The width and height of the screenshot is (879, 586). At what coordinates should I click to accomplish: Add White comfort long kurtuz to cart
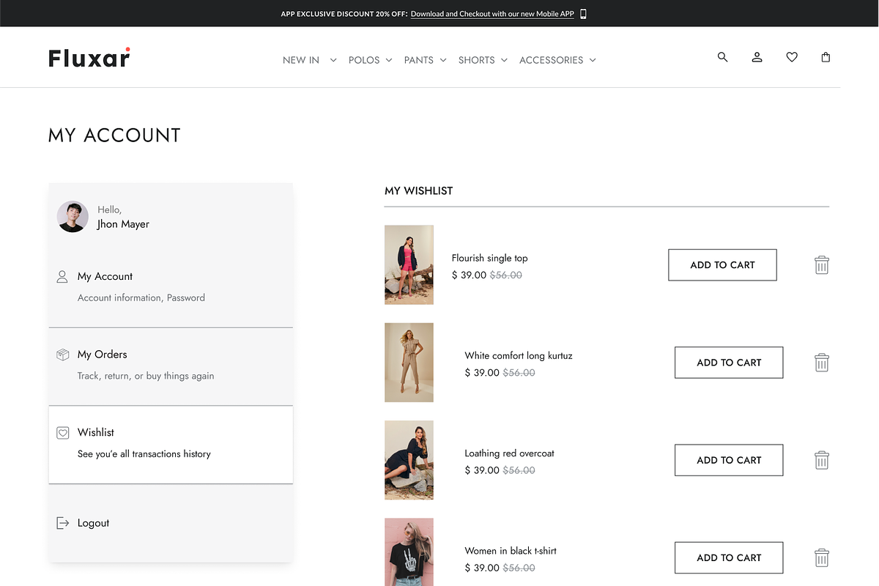click(729, 363)
